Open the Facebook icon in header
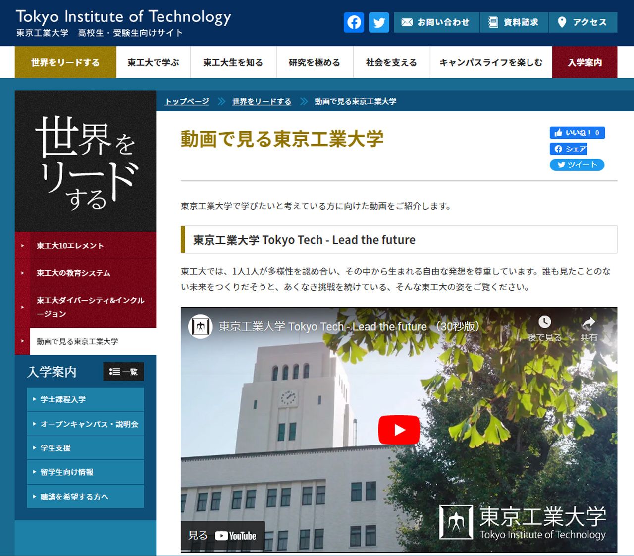The image size is (634, 556). [354, 22]
